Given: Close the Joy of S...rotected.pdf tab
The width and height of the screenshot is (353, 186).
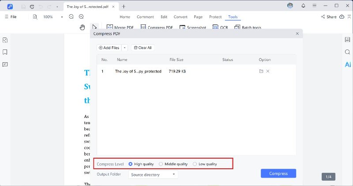Looking at the screenshot, I should pyautogui.click(x=113, y=7).
